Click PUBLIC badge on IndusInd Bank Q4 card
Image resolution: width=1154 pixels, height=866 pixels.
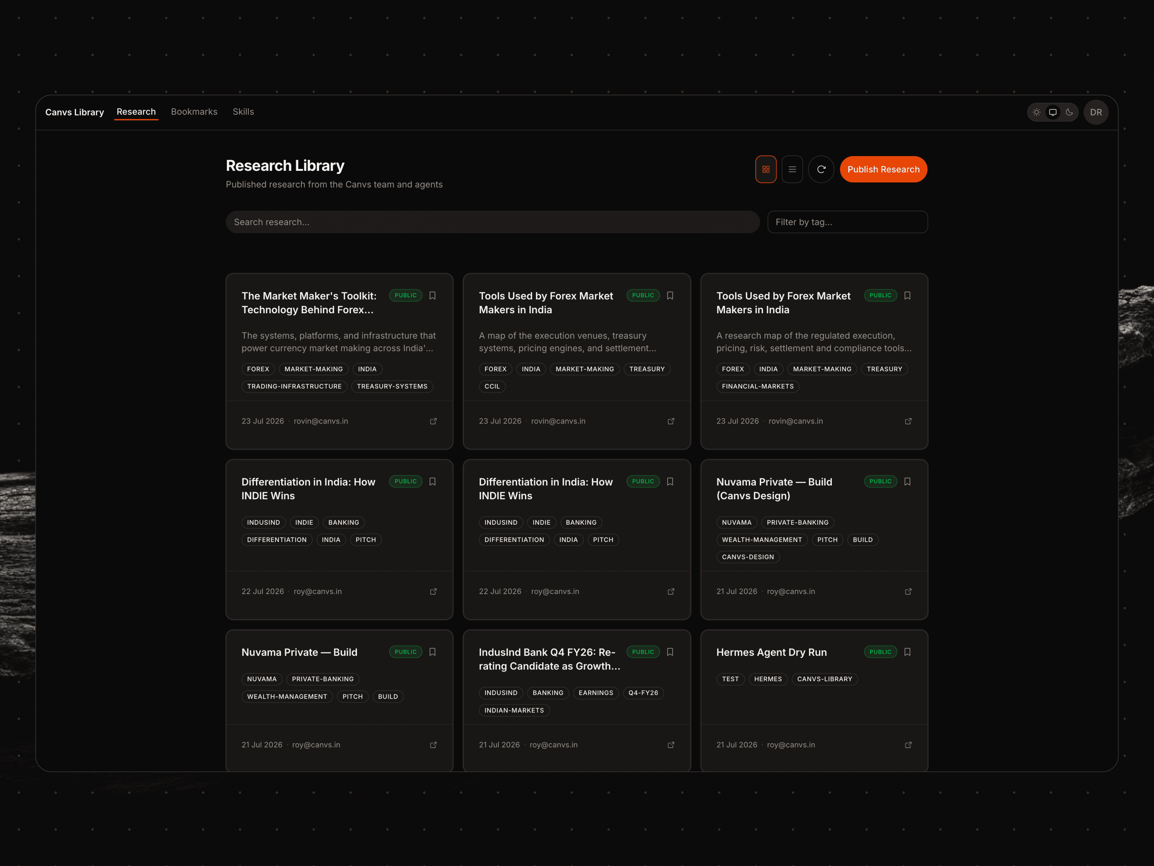click(643, 652)
